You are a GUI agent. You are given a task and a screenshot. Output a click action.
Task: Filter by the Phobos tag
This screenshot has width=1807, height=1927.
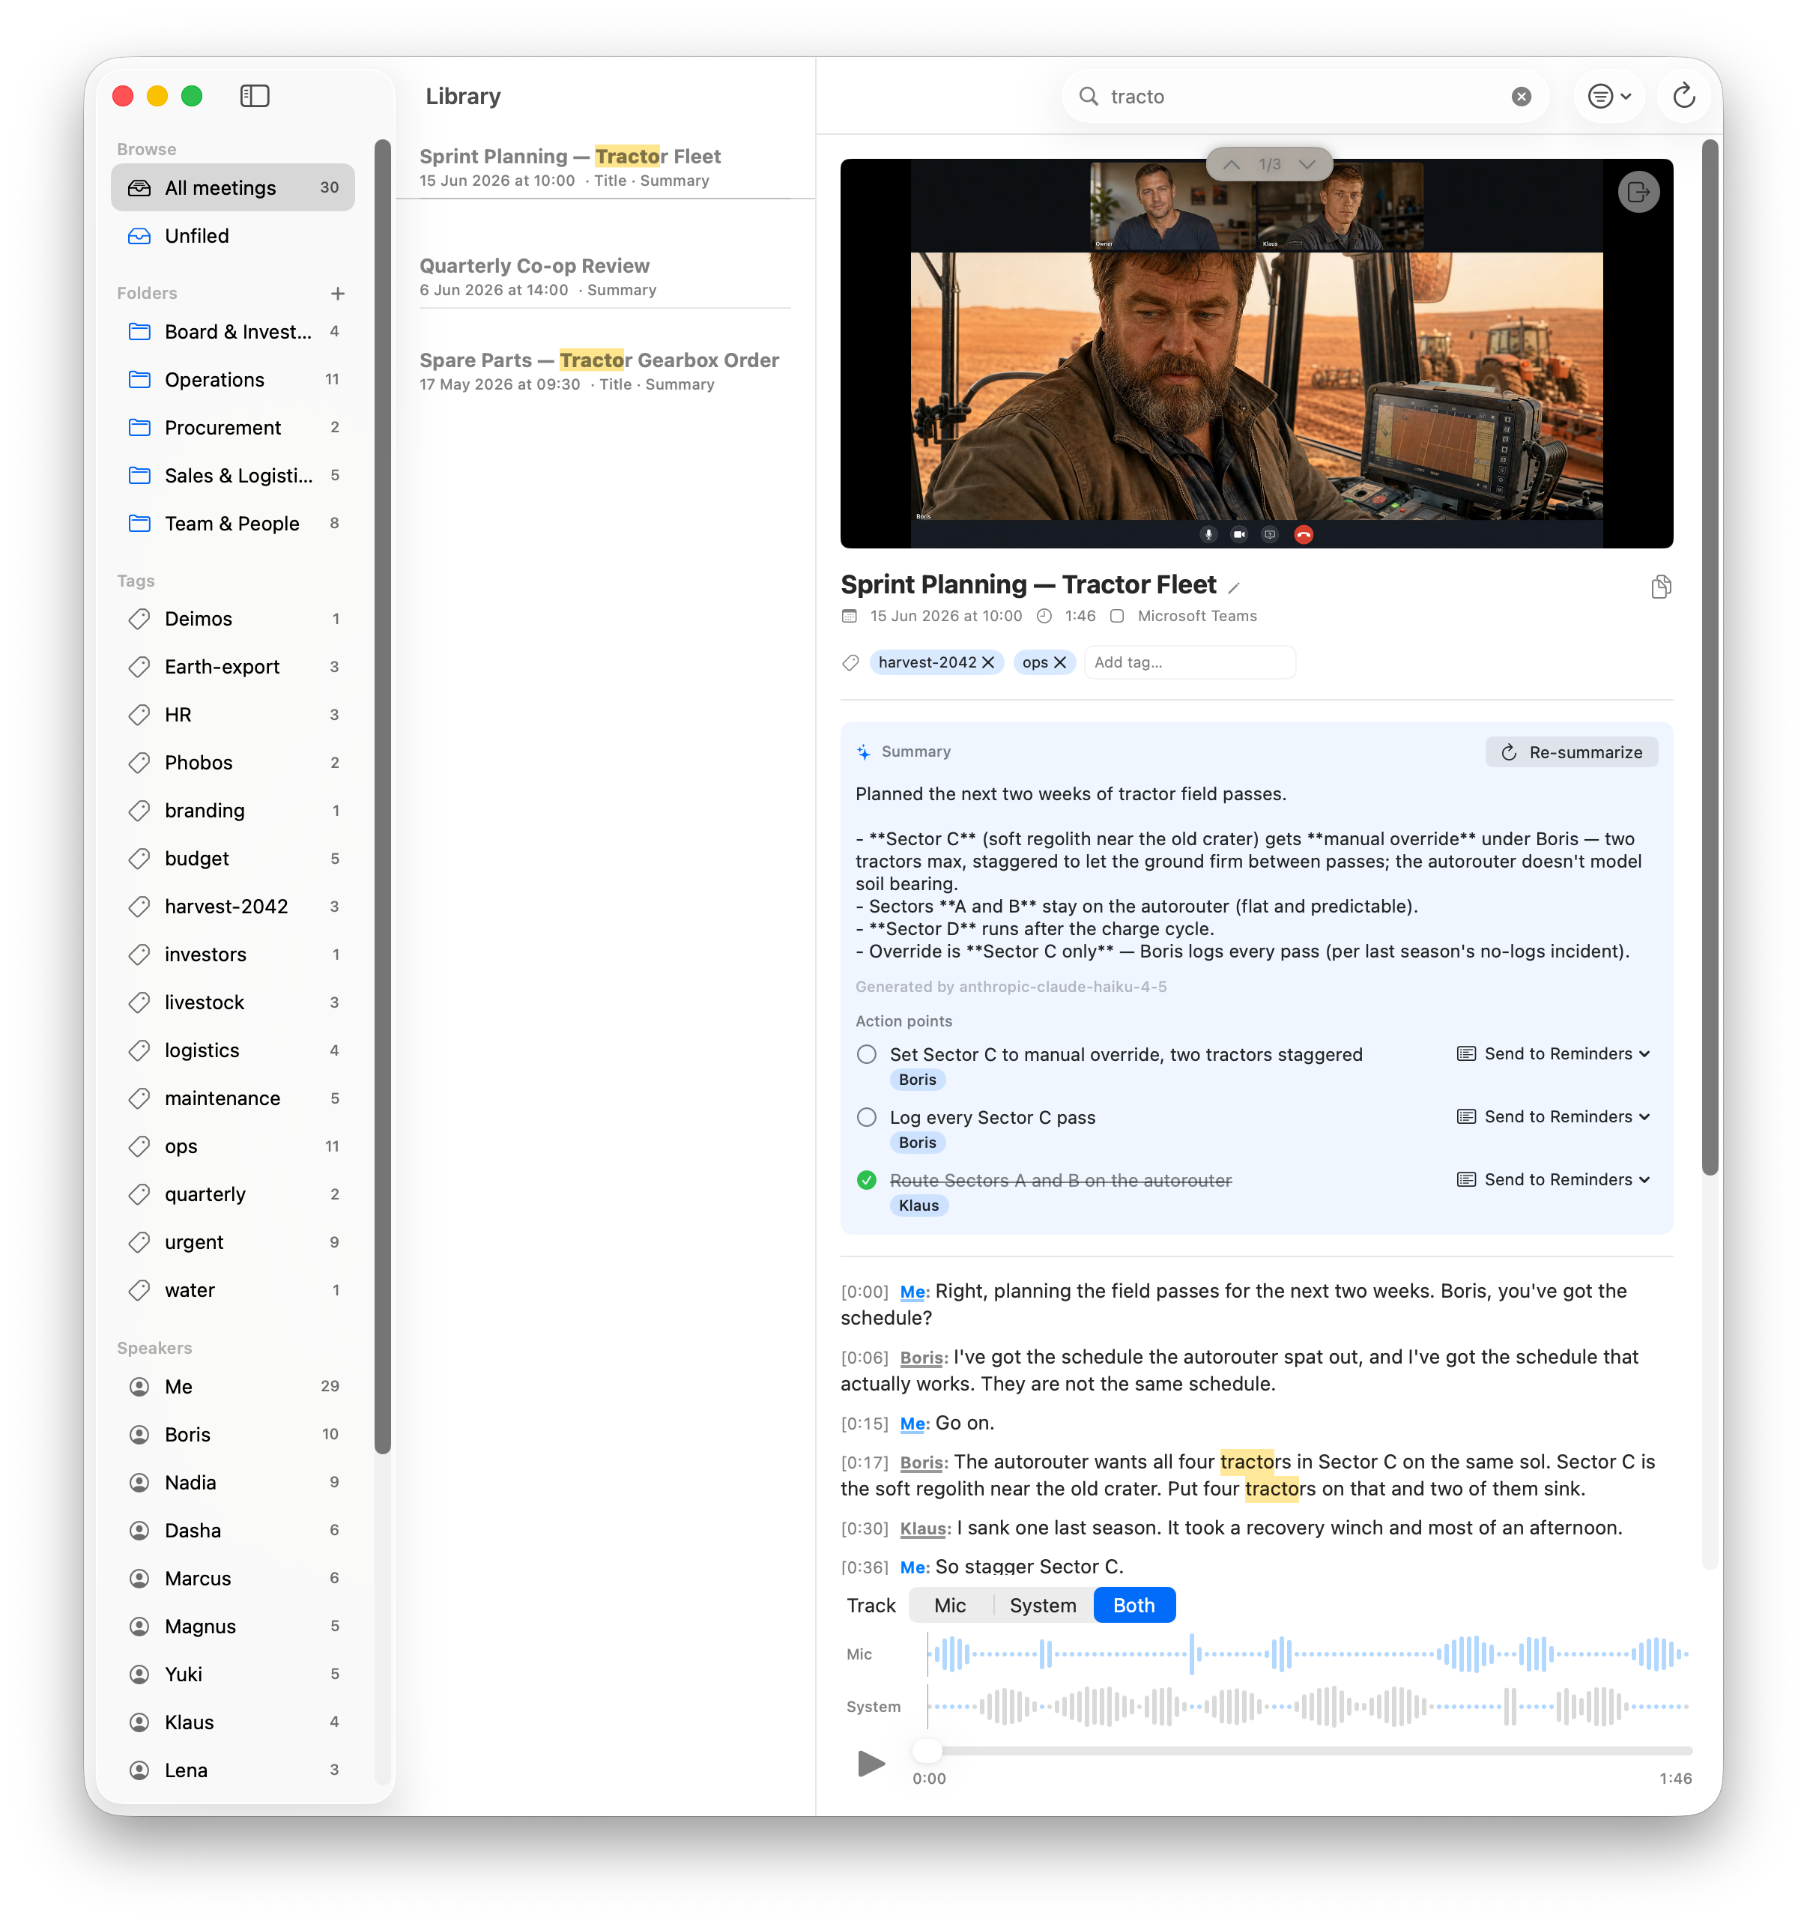233,763
